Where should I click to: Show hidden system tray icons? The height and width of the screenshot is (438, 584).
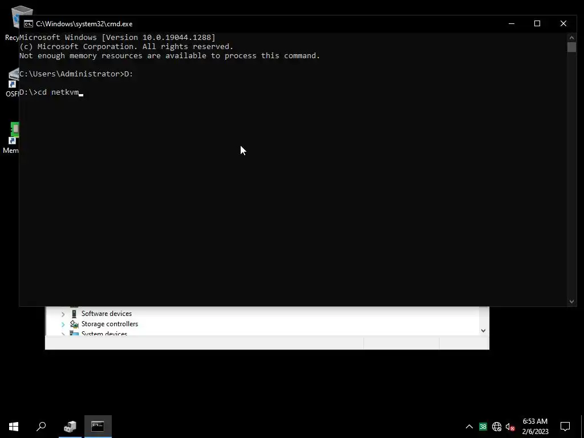(469, 427)
